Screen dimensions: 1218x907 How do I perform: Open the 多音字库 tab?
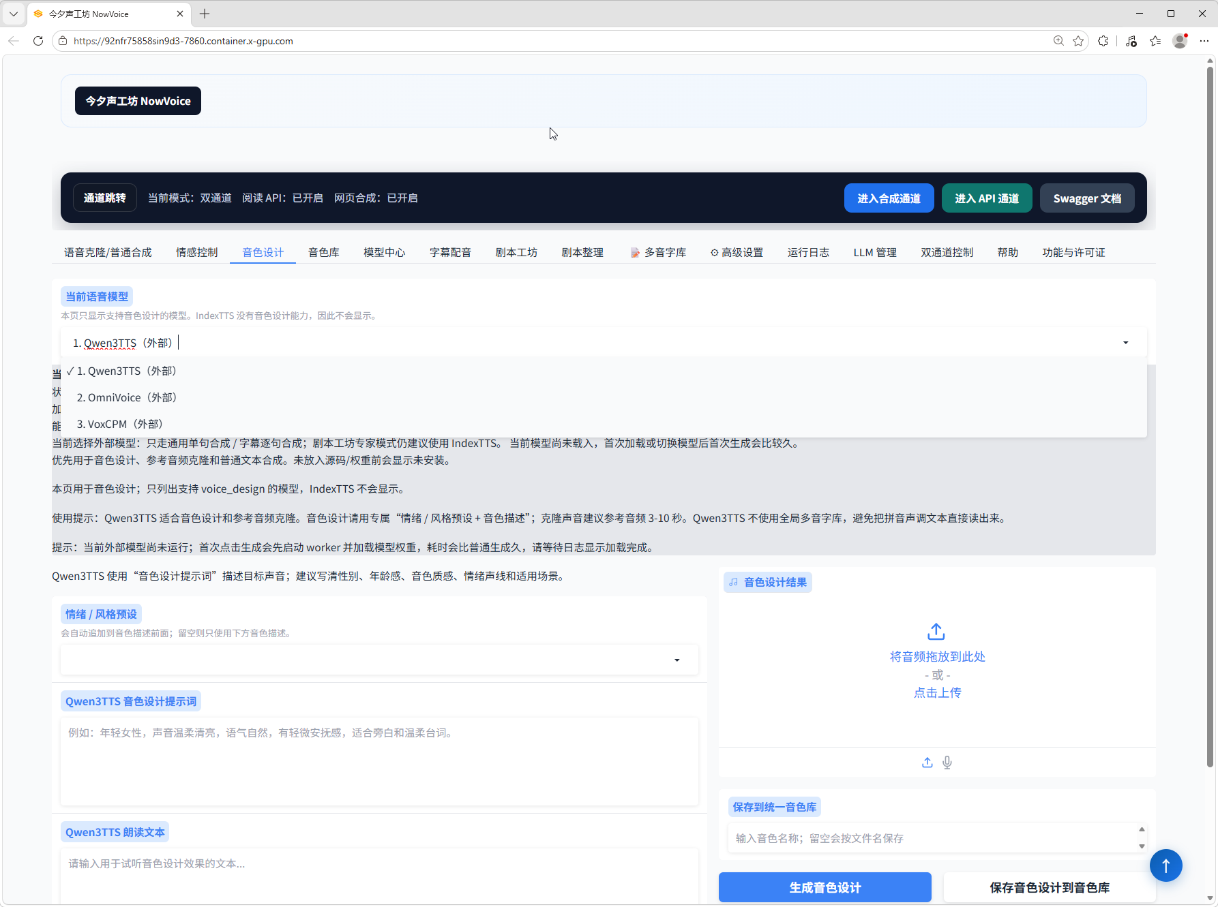657,252
